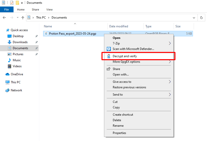The height and width of the screenshot is (141, 207).
Task: Expand More GpgEX options submenu
Action: (x=170, y=62)
